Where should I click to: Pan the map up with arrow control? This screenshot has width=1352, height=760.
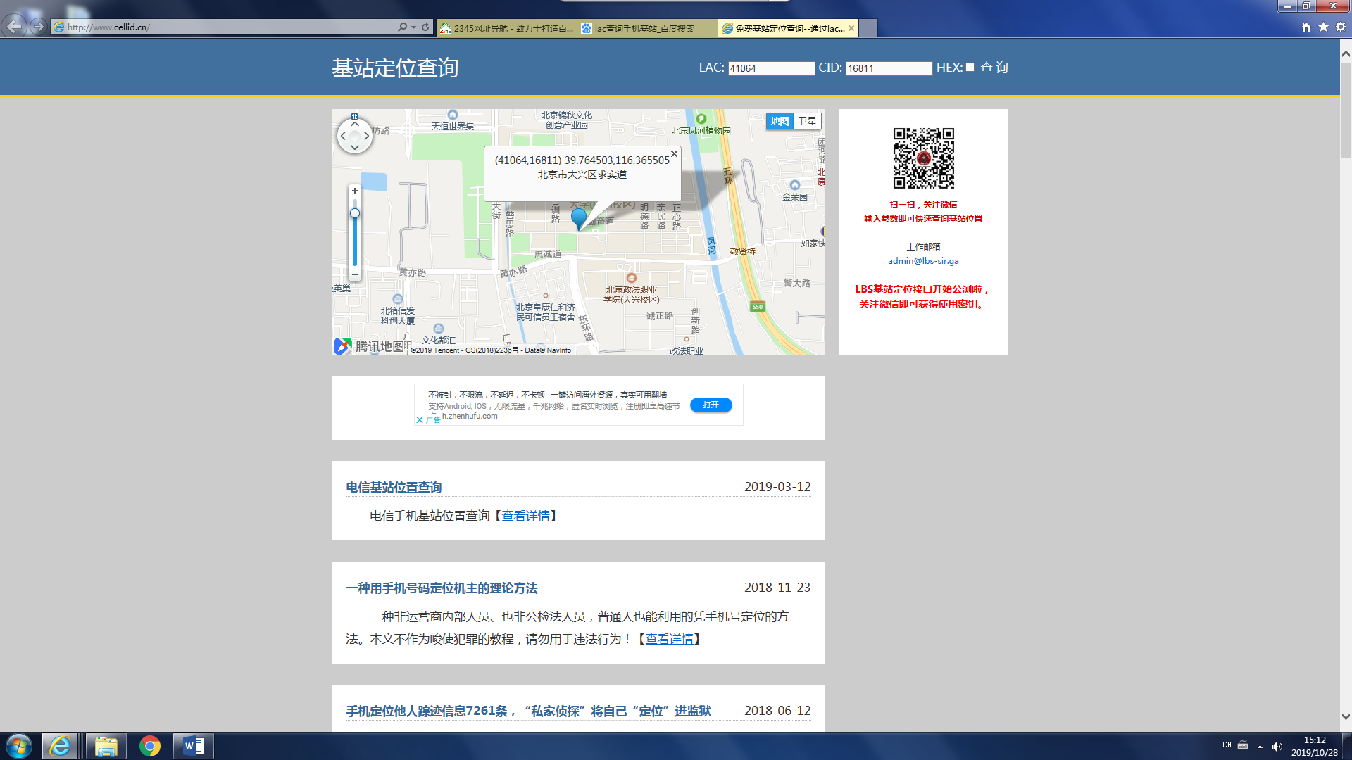(x=355, y=123)
